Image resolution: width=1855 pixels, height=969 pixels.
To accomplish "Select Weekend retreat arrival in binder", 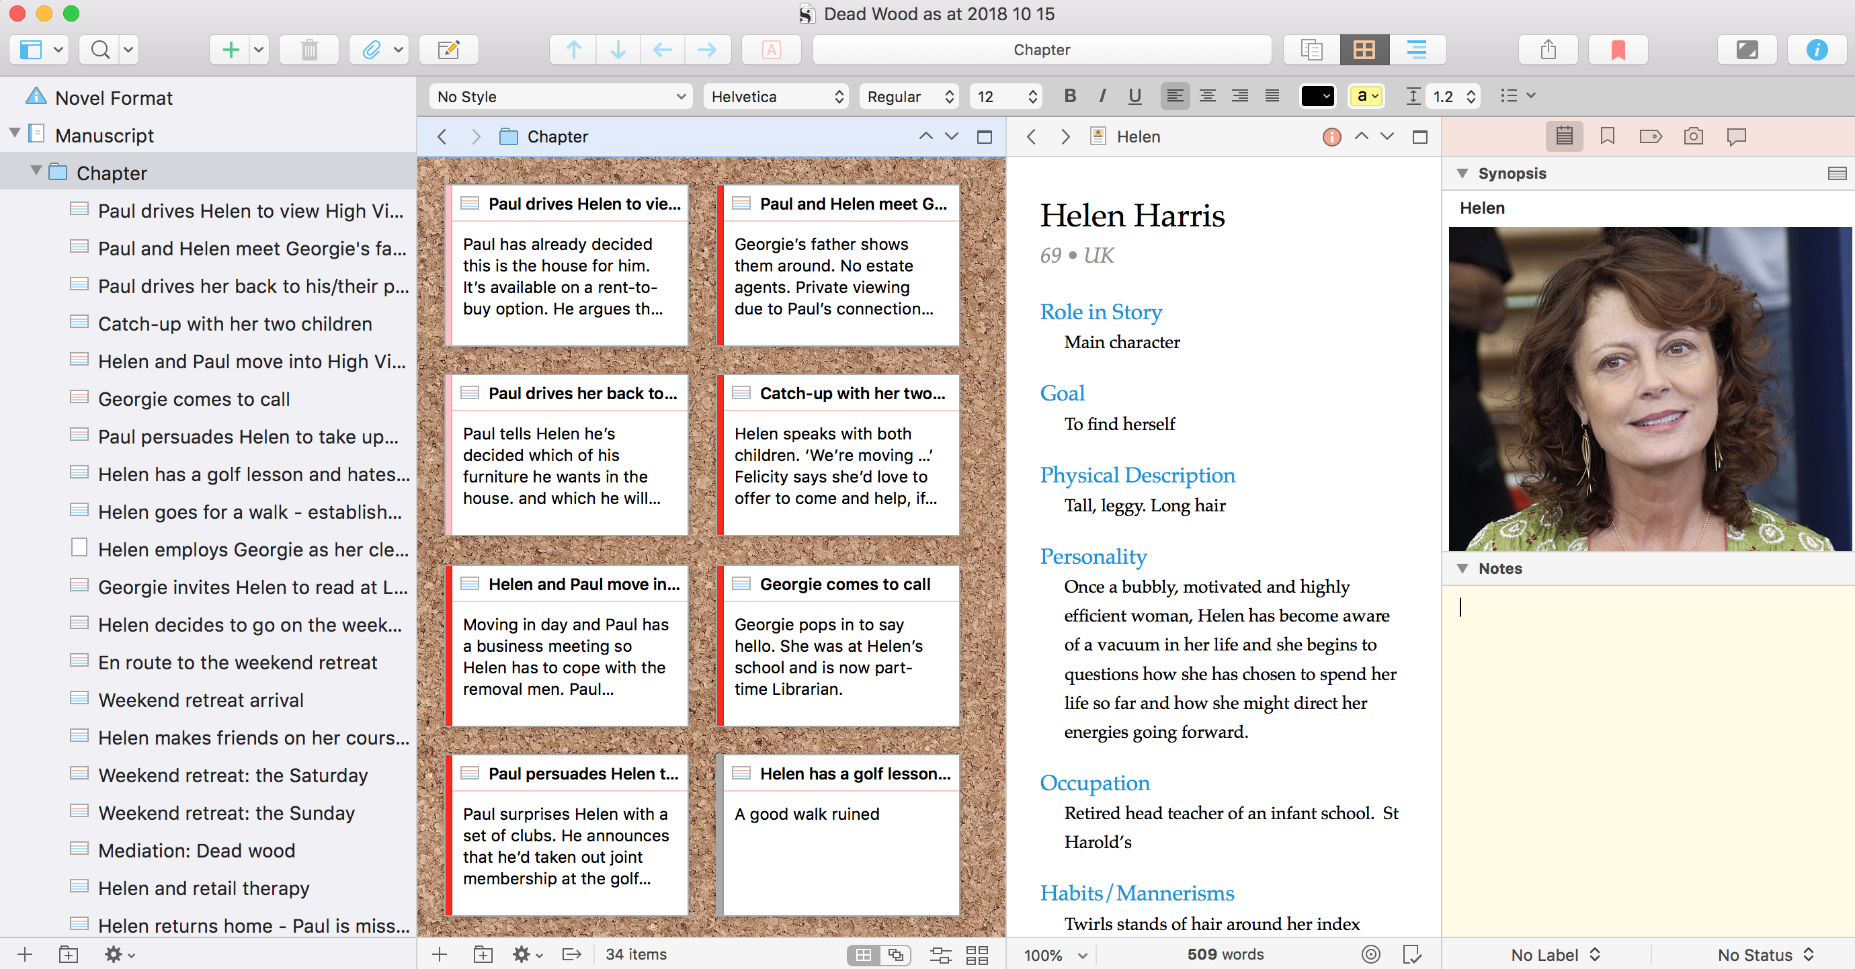I will (201, 700).
